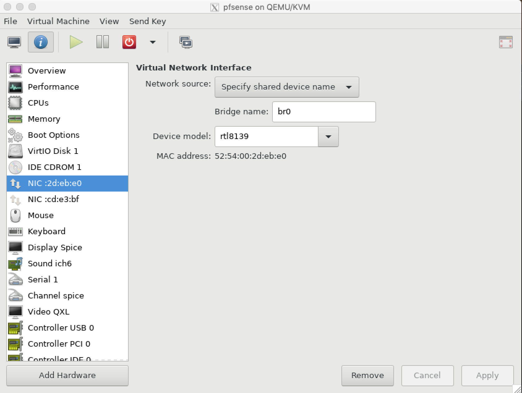The height and width of the screenshot is (393, 522).
Task: Open the Device model dropdown arrow
Action: tap(328, 136)
